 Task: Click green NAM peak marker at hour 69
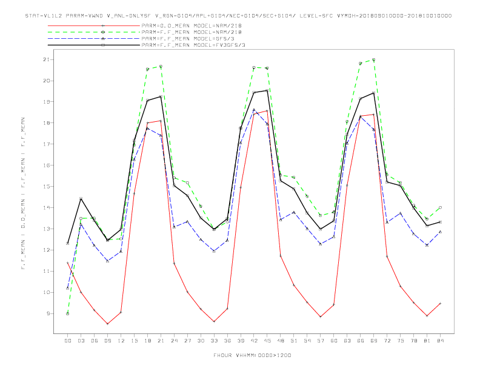pyautogui.click(x=374, y=59)
